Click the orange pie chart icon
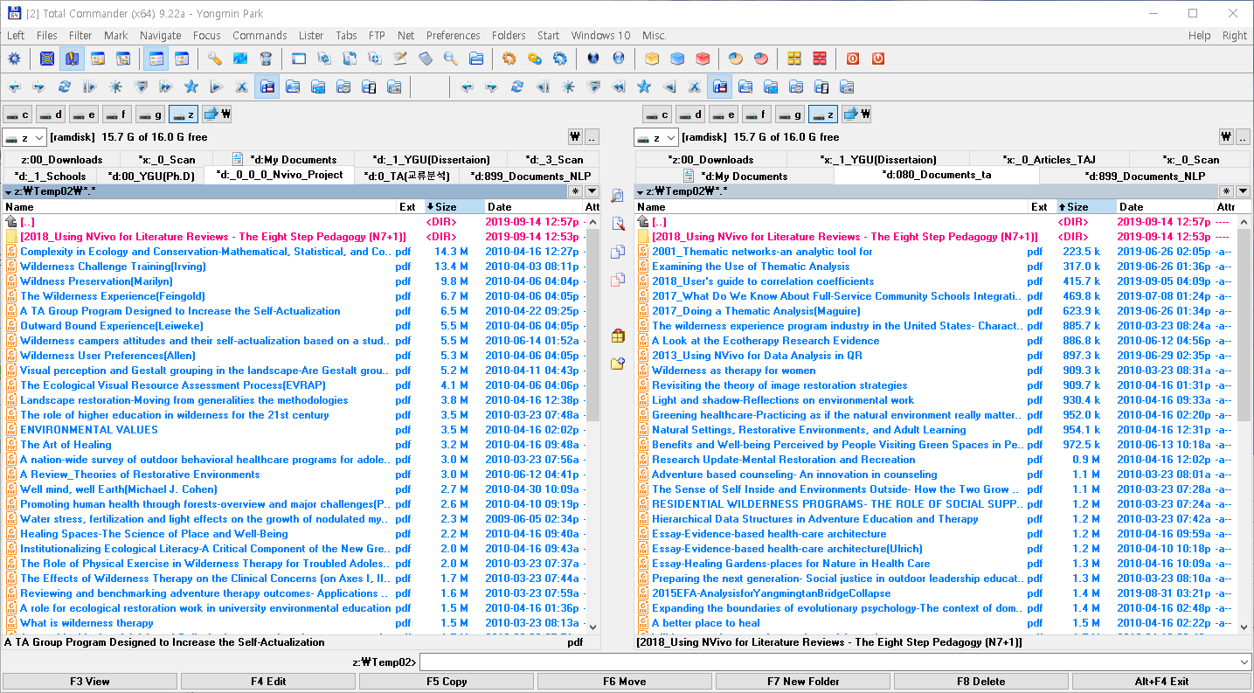 coord(736,59)
